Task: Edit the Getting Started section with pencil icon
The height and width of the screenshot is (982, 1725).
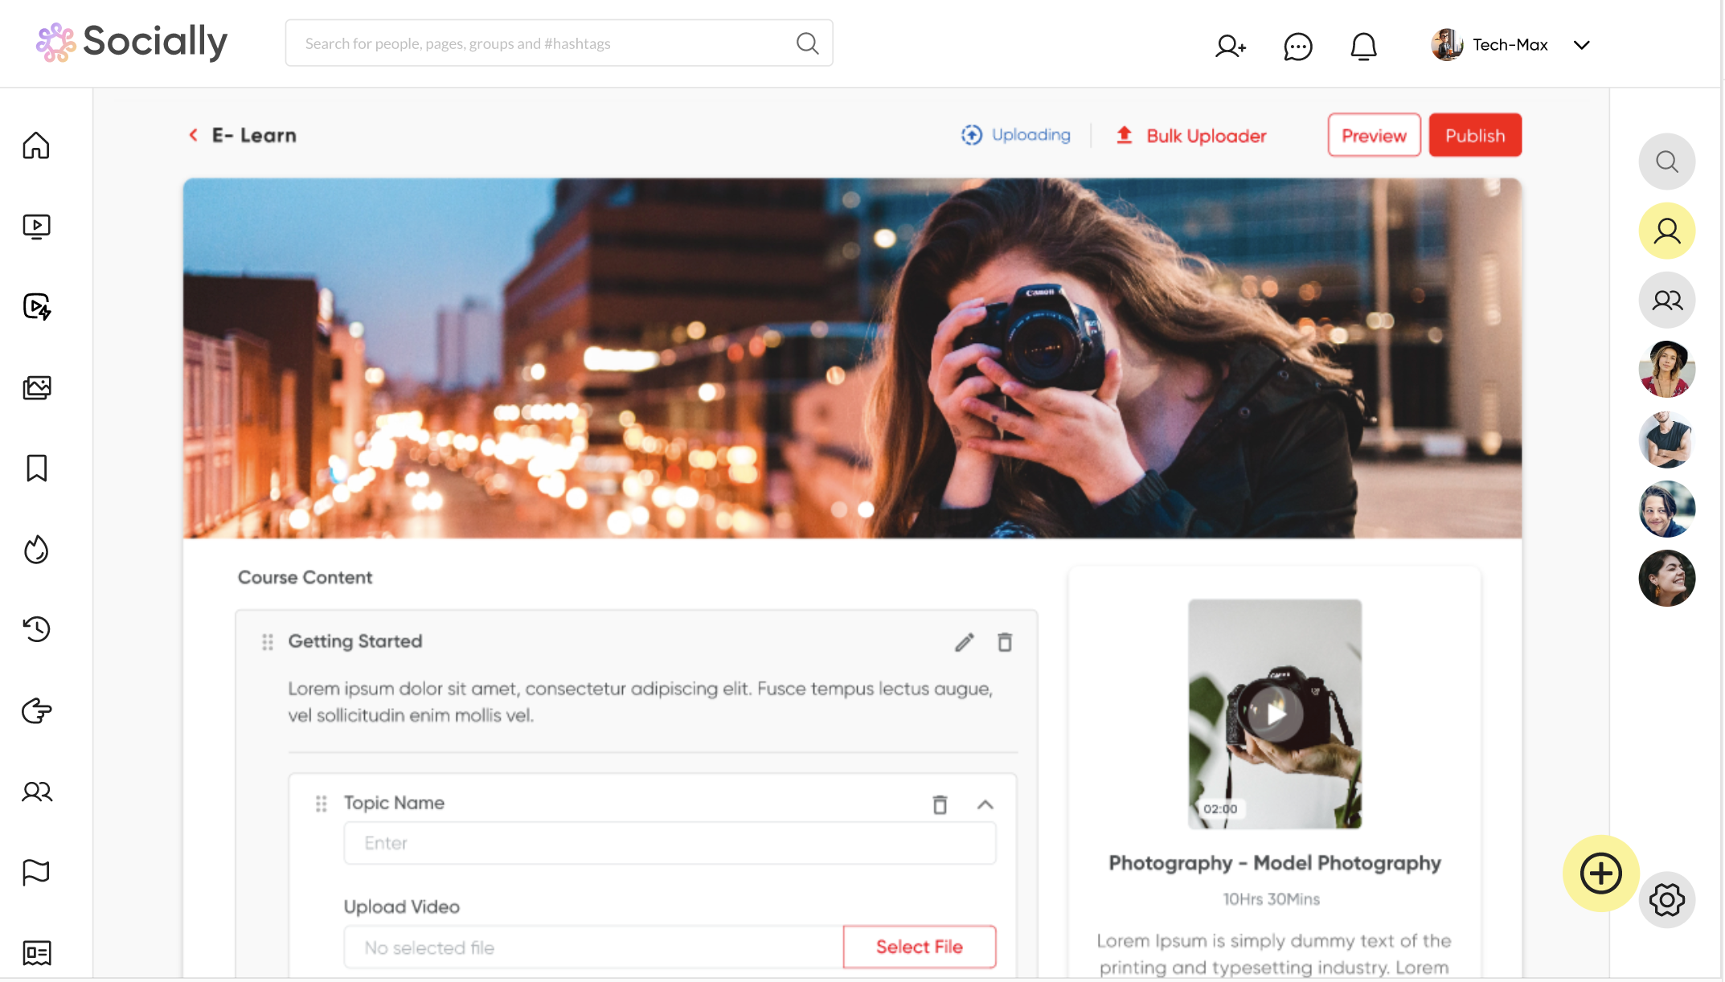Action: [964, 642]
